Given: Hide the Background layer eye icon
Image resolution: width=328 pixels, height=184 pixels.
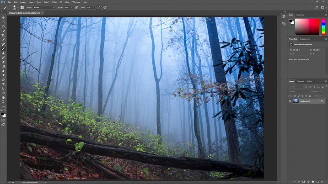Looking at the screenshot, I should point(290,101).
